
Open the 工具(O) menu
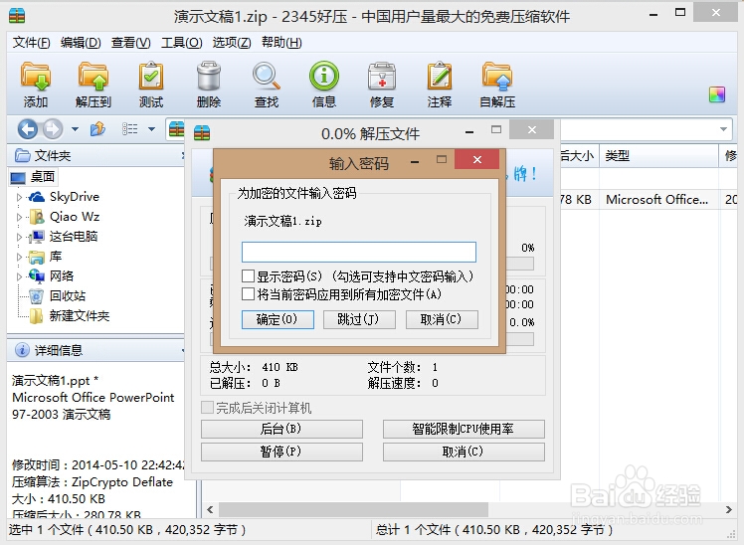(182, 43)
